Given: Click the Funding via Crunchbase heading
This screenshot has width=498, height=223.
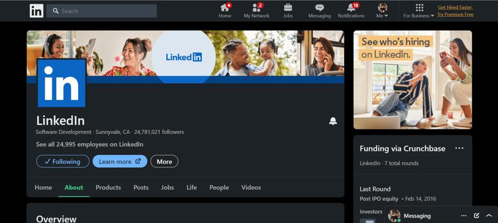Looking at the screenshot, I should [403, 148].
